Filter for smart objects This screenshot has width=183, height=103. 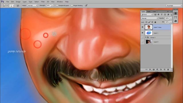coord(168,15)
